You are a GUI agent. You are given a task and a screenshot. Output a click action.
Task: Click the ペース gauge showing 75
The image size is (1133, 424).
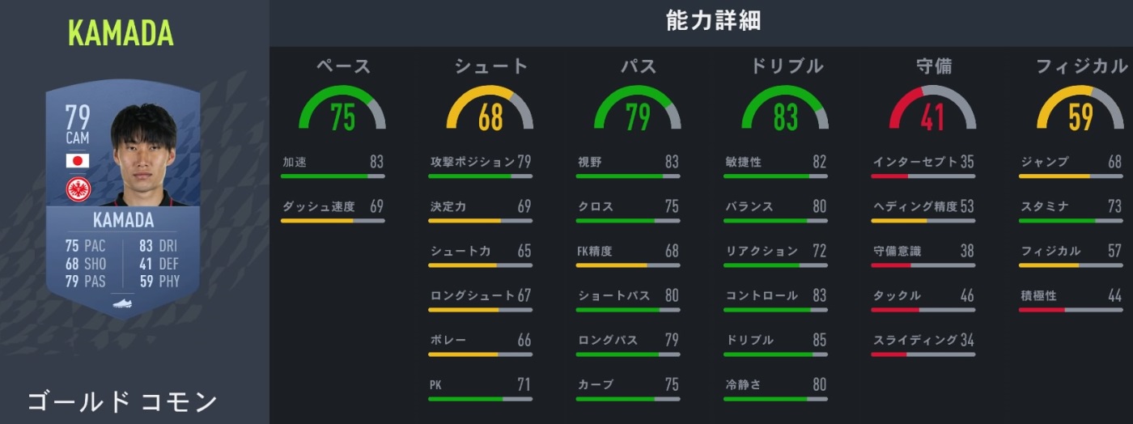point(342,111)
